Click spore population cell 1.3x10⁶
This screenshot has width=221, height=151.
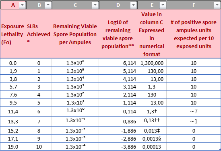pos(75,63)
